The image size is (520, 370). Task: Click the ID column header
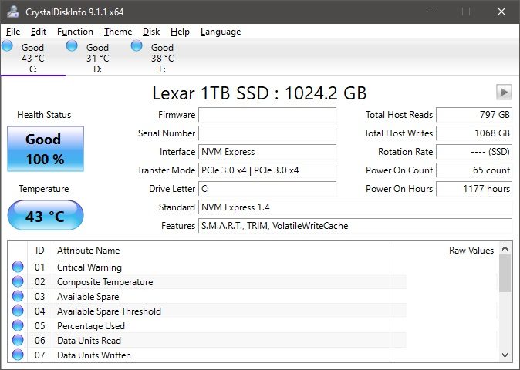click(39, 250)
